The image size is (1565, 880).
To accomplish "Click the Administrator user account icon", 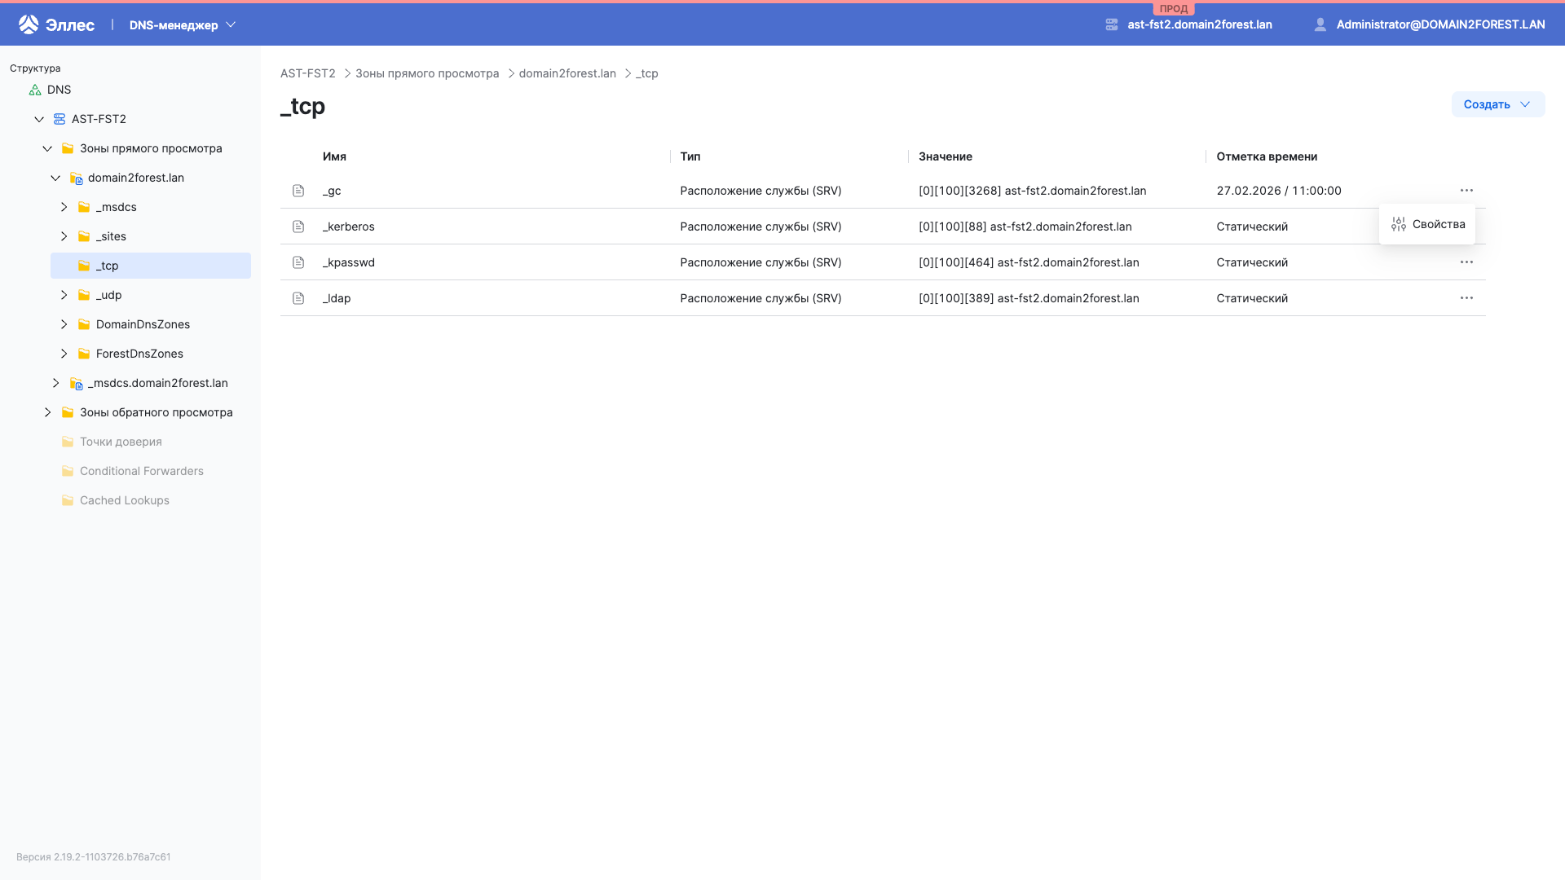I will tap(1319, 24).
